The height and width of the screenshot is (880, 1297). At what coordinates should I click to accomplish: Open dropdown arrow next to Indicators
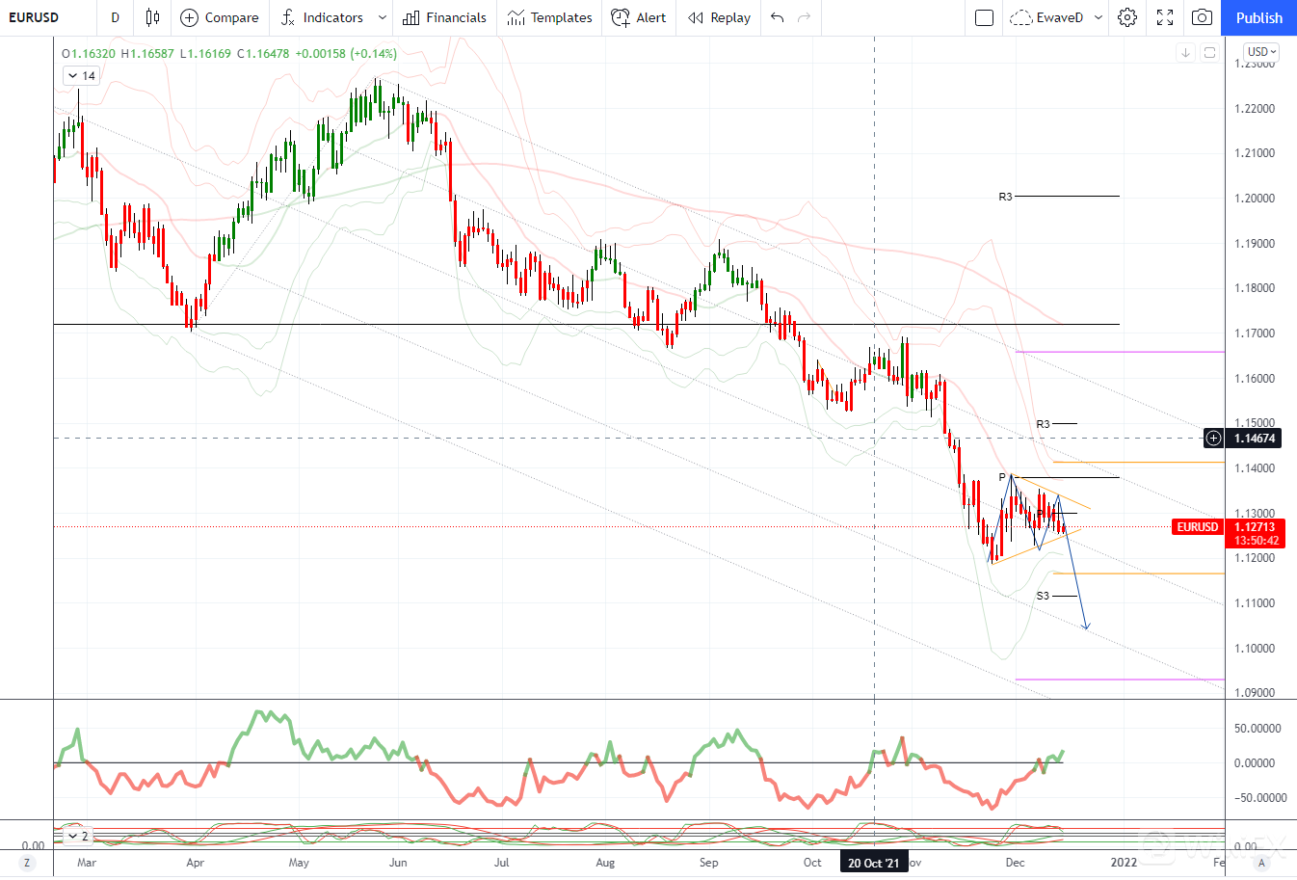(383, 17)
